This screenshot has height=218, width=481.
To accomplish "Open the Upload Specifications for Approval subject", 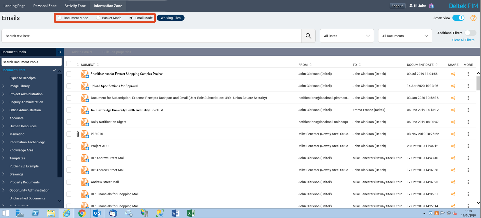I will click(x=114, y=86).
